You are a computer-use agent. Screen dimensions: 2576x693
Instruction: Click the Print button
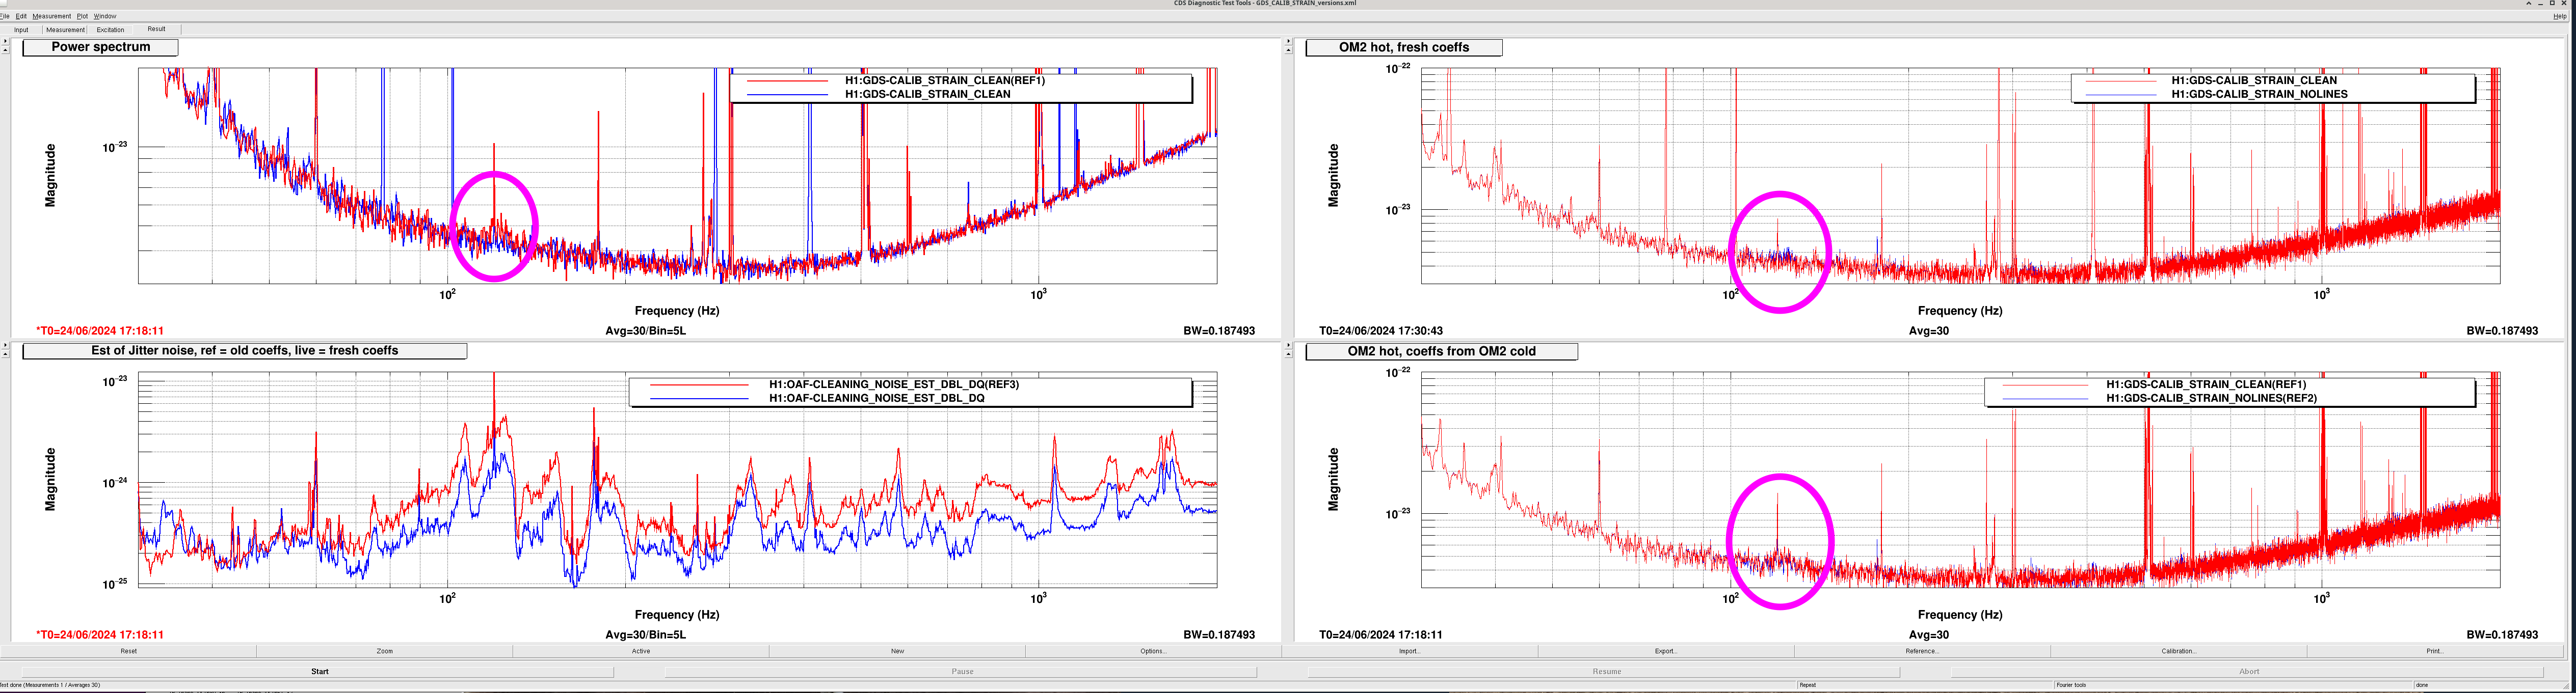[2434, 651]
